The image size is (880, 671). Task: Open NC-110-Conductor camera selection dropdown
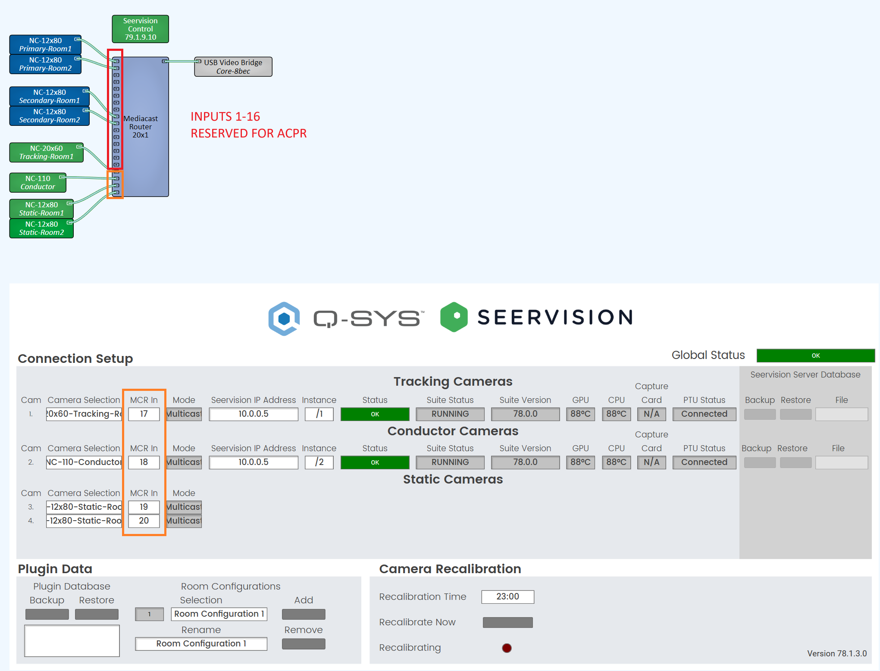pyautogui.click(x=84, y=462)
